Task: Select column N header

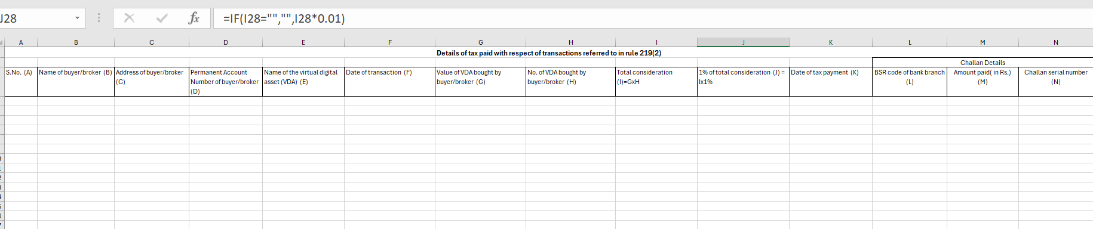Action: [x=1055, y=42]
